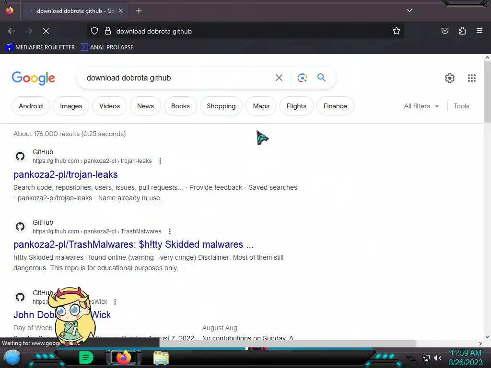
Task: Select the Android filter chip
Action: click(x=31, y=106)
